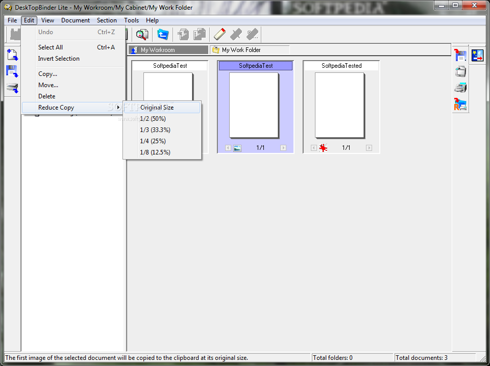
Task: Switch to the My Work Folder tab
Action: coord(250,50)
